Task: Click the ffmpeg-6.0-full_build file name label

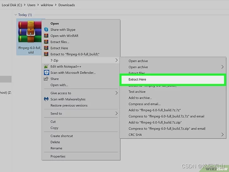Action: point(30,50)
